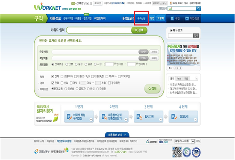Open the 직업·진로 section with book icon
Image resolution: width=235 pixels, height=160 pixels.
(192, 18)
